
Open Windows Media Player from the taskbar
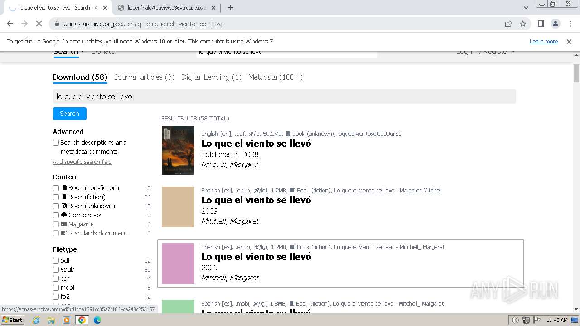click(x=67, y=320)
